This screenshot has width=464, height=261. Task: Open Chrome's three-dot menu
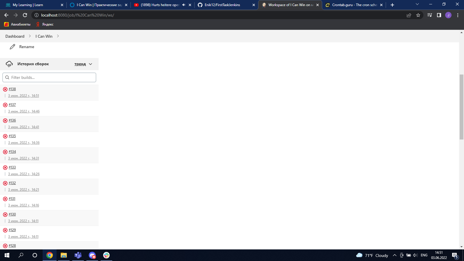458,15
